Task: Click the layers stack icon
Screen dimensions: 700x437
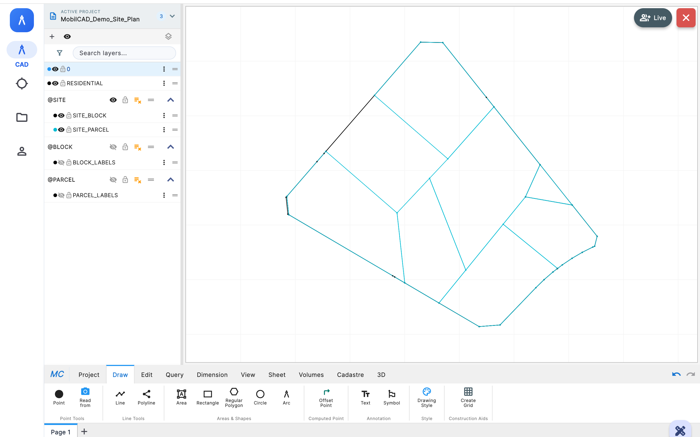Action: (x=168, y=36)
